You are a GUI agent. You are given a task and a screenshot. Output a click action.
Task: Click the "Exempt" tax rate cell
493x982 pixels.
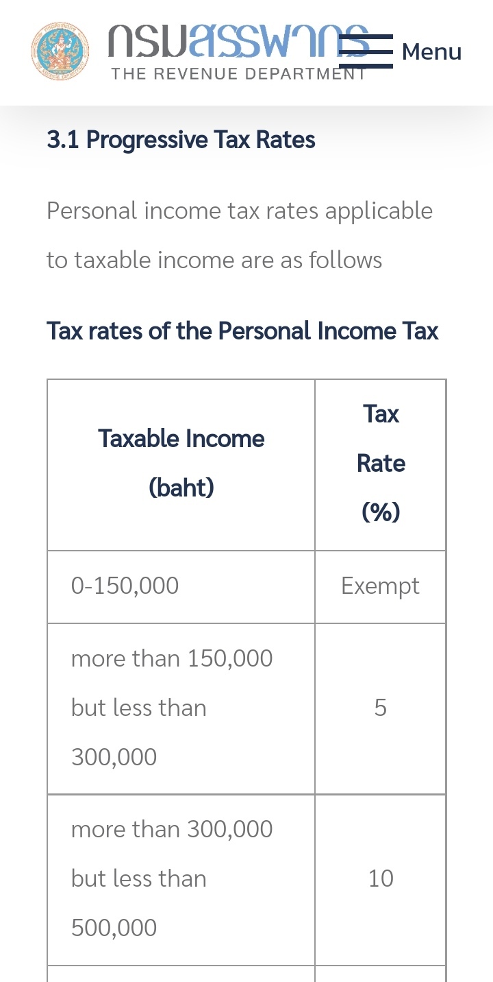(x=380, y=586)
